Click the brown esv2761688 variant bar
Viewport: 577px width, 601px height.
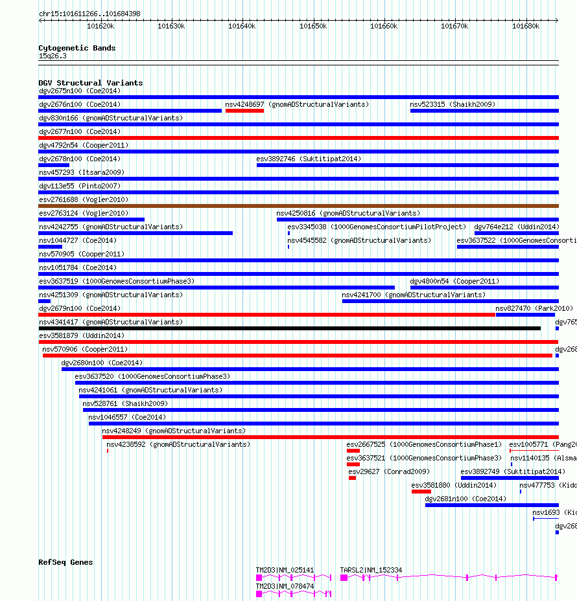[298, 206]
